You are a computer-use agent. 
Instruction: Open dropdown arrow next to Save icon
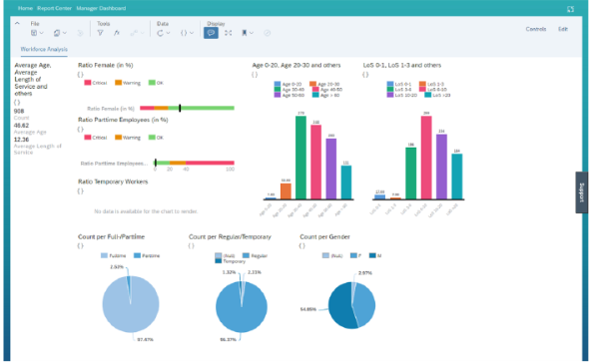(41, 33)
